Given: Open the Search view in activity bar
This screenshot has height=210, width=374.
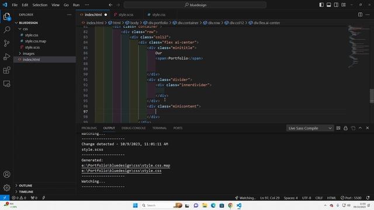Looking at the screenshot, I should (6, 30).
